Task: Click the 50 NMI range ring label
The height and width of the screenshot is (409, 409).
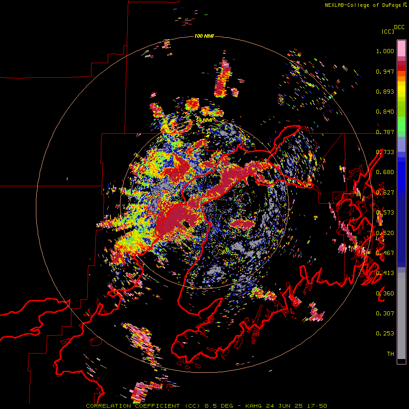Action: (204, 120)
